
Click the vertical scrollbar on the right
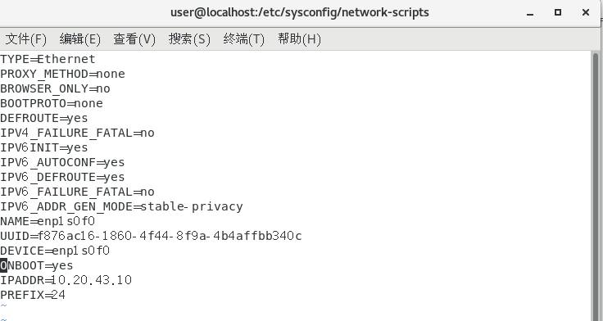coord(596,186)
